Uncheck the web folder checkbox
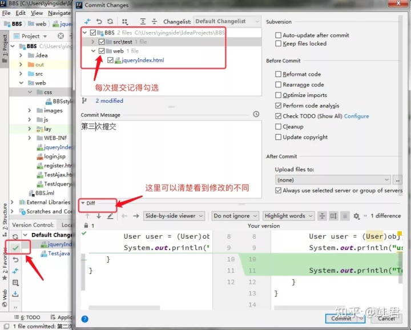This screenshot has height=330, width=411. pos(102,51)
